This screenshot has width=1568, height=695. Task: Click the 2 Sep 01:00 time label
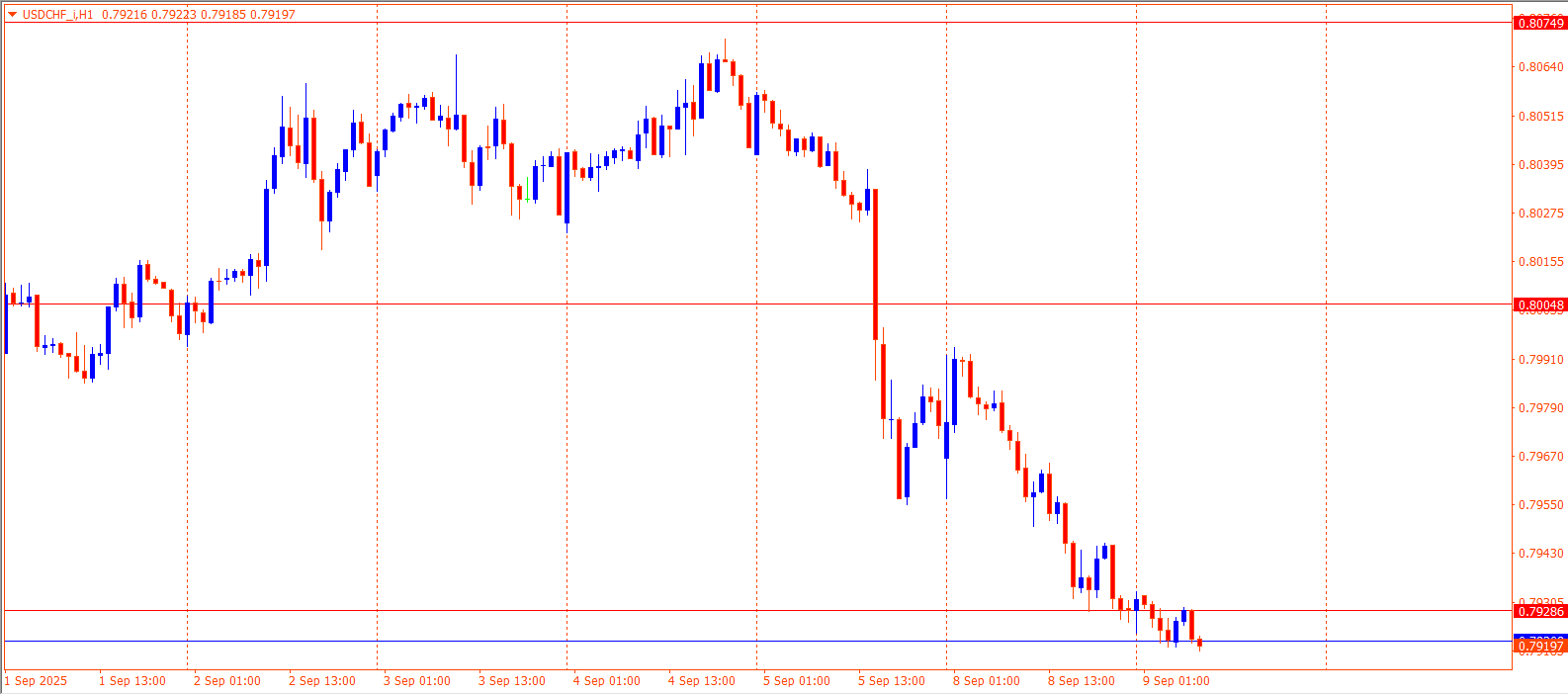(x=227, y=681)
